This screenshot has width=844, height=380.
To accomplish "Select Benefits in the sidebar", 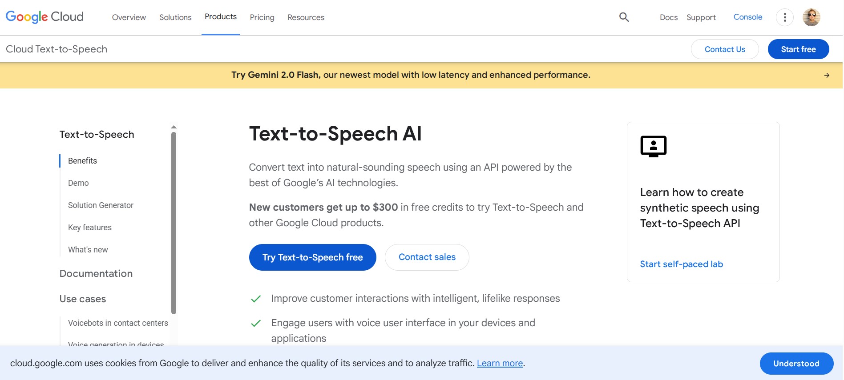I will pyautogui.click(x=82, y=161).
